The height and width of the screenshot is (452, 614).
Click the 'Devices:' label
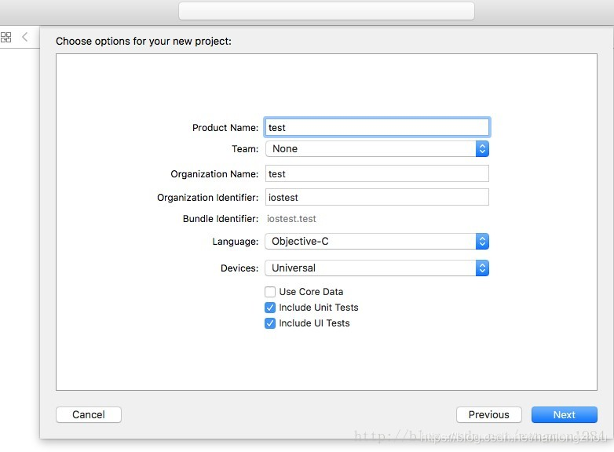click(239, 268)
